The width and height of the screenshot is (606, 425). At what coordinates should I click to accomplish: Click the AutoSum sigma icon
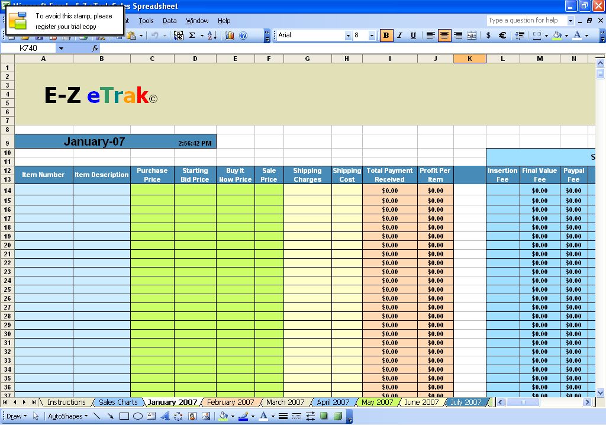tap(192, 36)
